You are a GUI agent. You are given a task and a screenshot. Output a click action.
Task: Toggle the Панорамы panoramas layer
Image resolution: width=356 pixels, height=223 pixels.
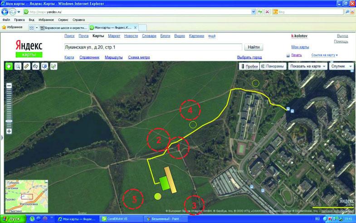[273, 66]
